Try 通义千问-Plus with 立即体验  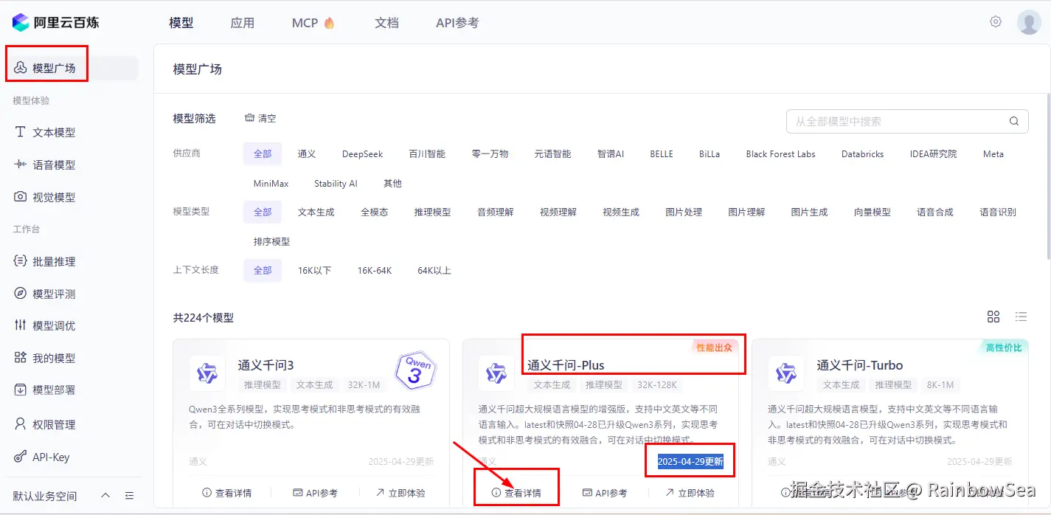[689, 493]
